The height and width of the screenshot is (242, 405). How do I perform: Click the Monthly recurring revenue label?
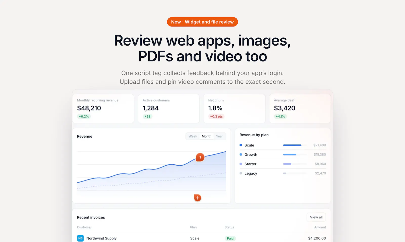tap(98, 100)
